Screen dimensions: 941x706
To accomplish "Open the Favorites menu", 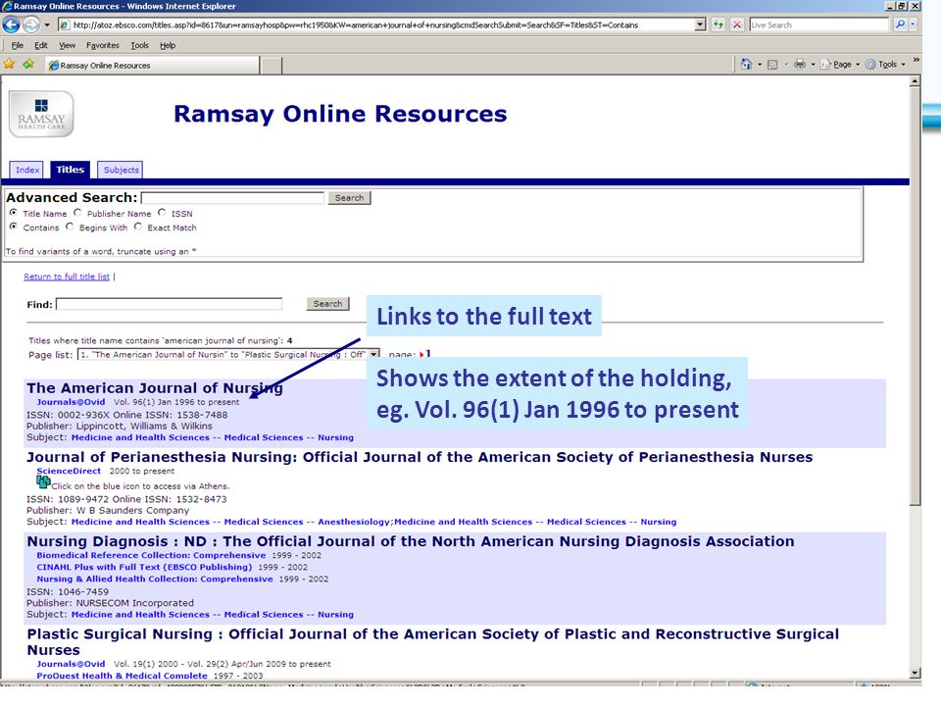I will point(103,45).
